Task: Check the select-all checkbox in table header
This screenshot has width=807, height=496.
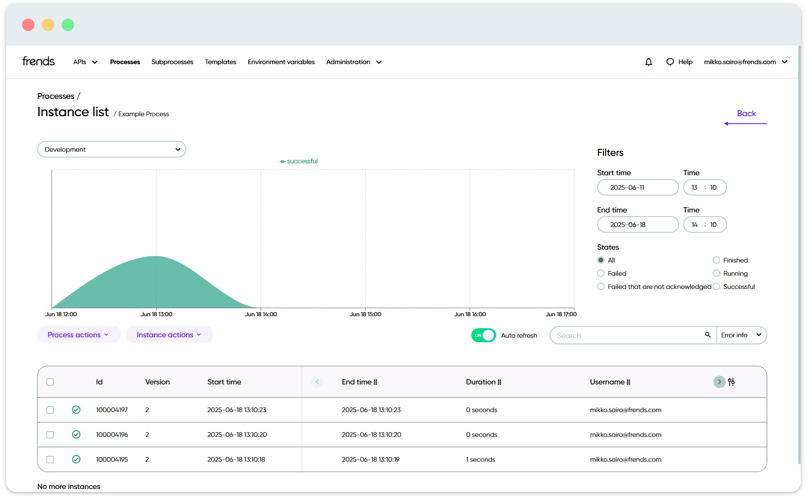Action: (50, 382)
